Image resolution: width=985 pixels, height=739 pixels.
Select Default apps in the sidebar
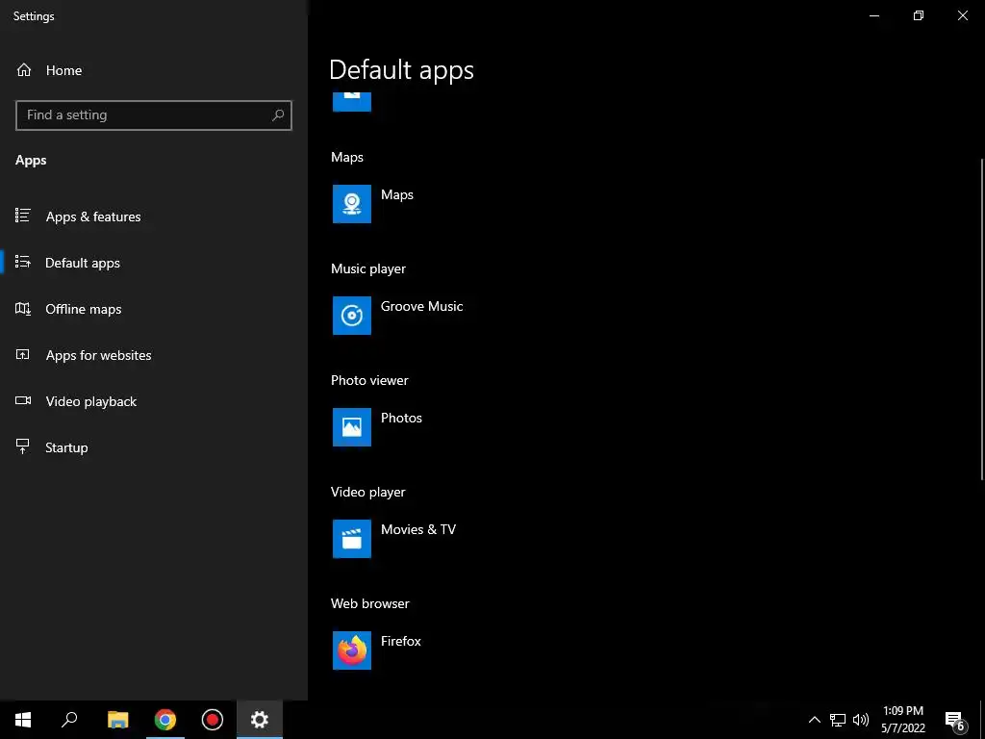pos(154,262)
